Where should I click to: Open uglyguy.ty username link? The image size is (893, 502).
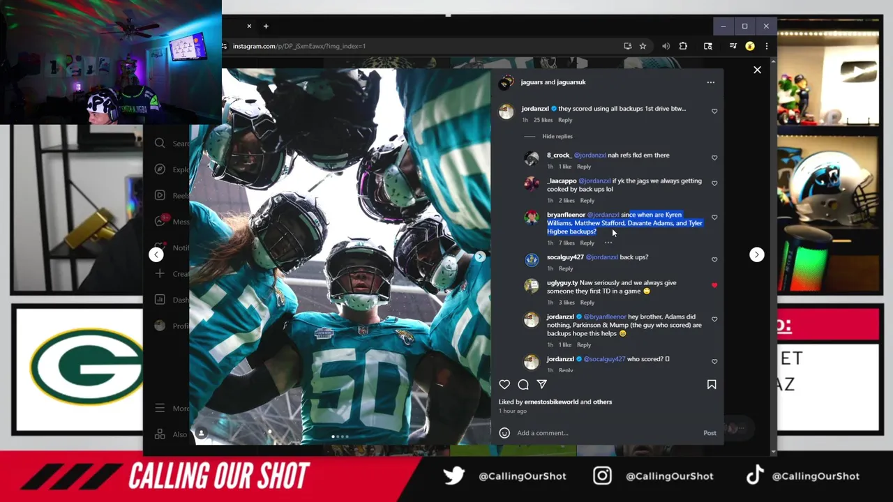[562, 283]
